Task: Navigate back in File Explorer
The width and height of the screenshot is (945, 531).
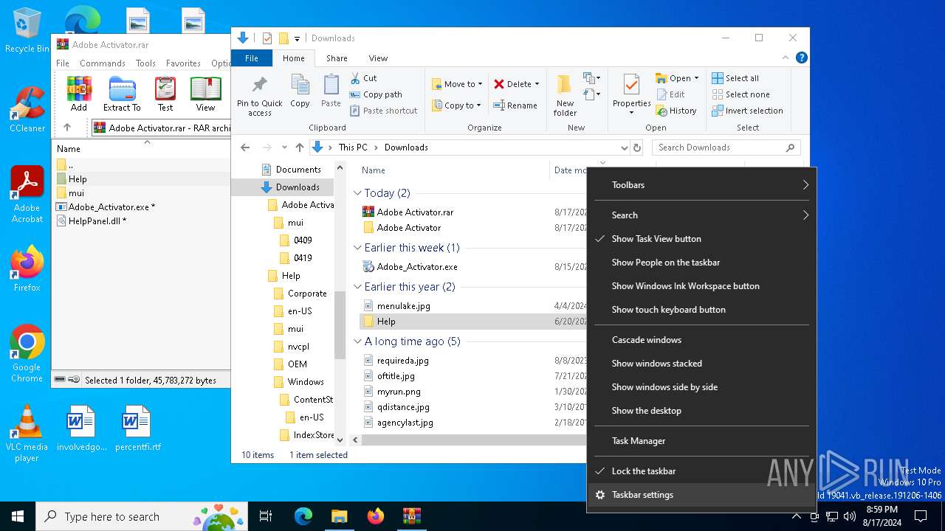Action: [x=245, y=147]
